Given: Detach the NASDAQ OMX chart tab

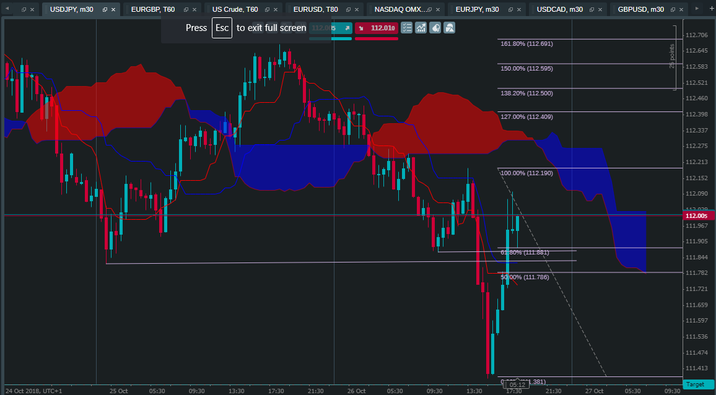Looking at the screenshot, I should (430, 9).
